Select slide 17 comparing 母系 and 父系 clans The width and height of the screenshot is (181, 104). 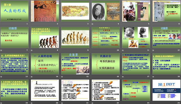click(x=136, y=64)
